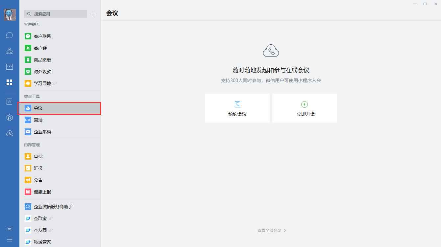Open the Contacts organization chart icon
441x247 pixels.
10,51
